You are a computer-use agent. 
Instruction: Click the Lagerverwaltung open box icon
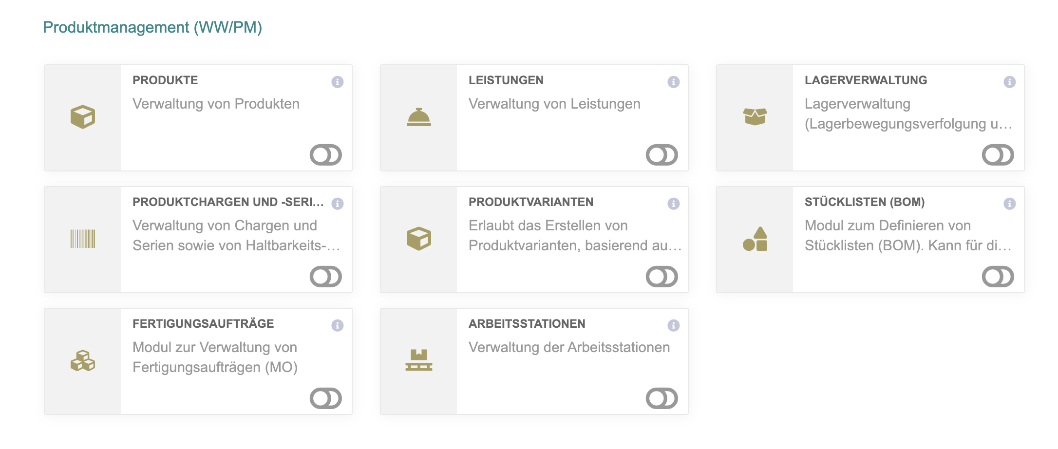click(x=755, y=117)
